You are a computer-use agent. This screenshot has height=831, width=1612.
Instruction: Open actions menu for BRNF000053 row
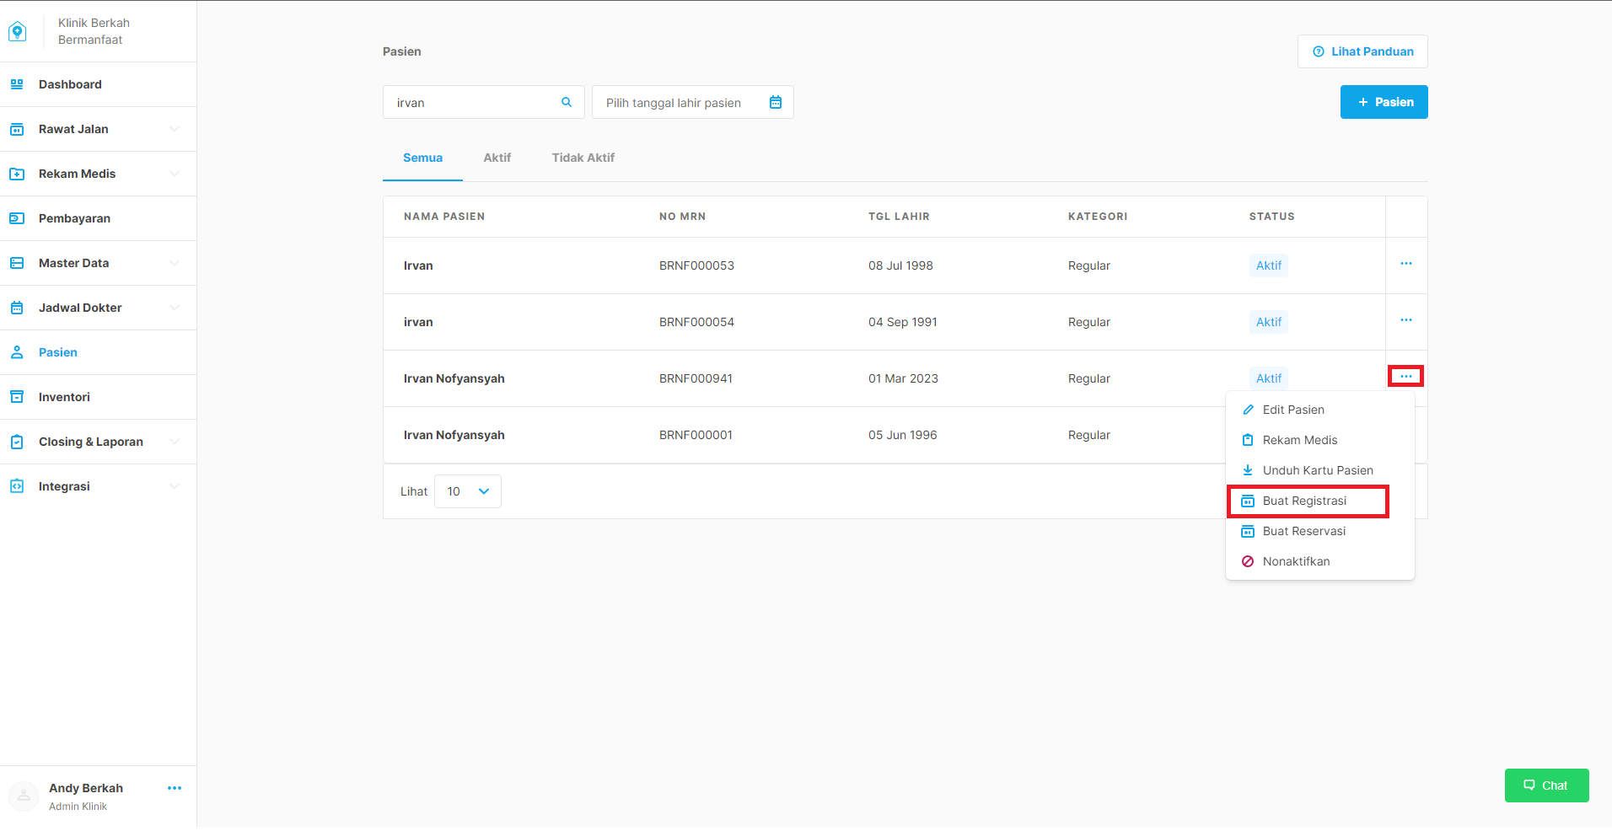click(x=1406, y=264)
